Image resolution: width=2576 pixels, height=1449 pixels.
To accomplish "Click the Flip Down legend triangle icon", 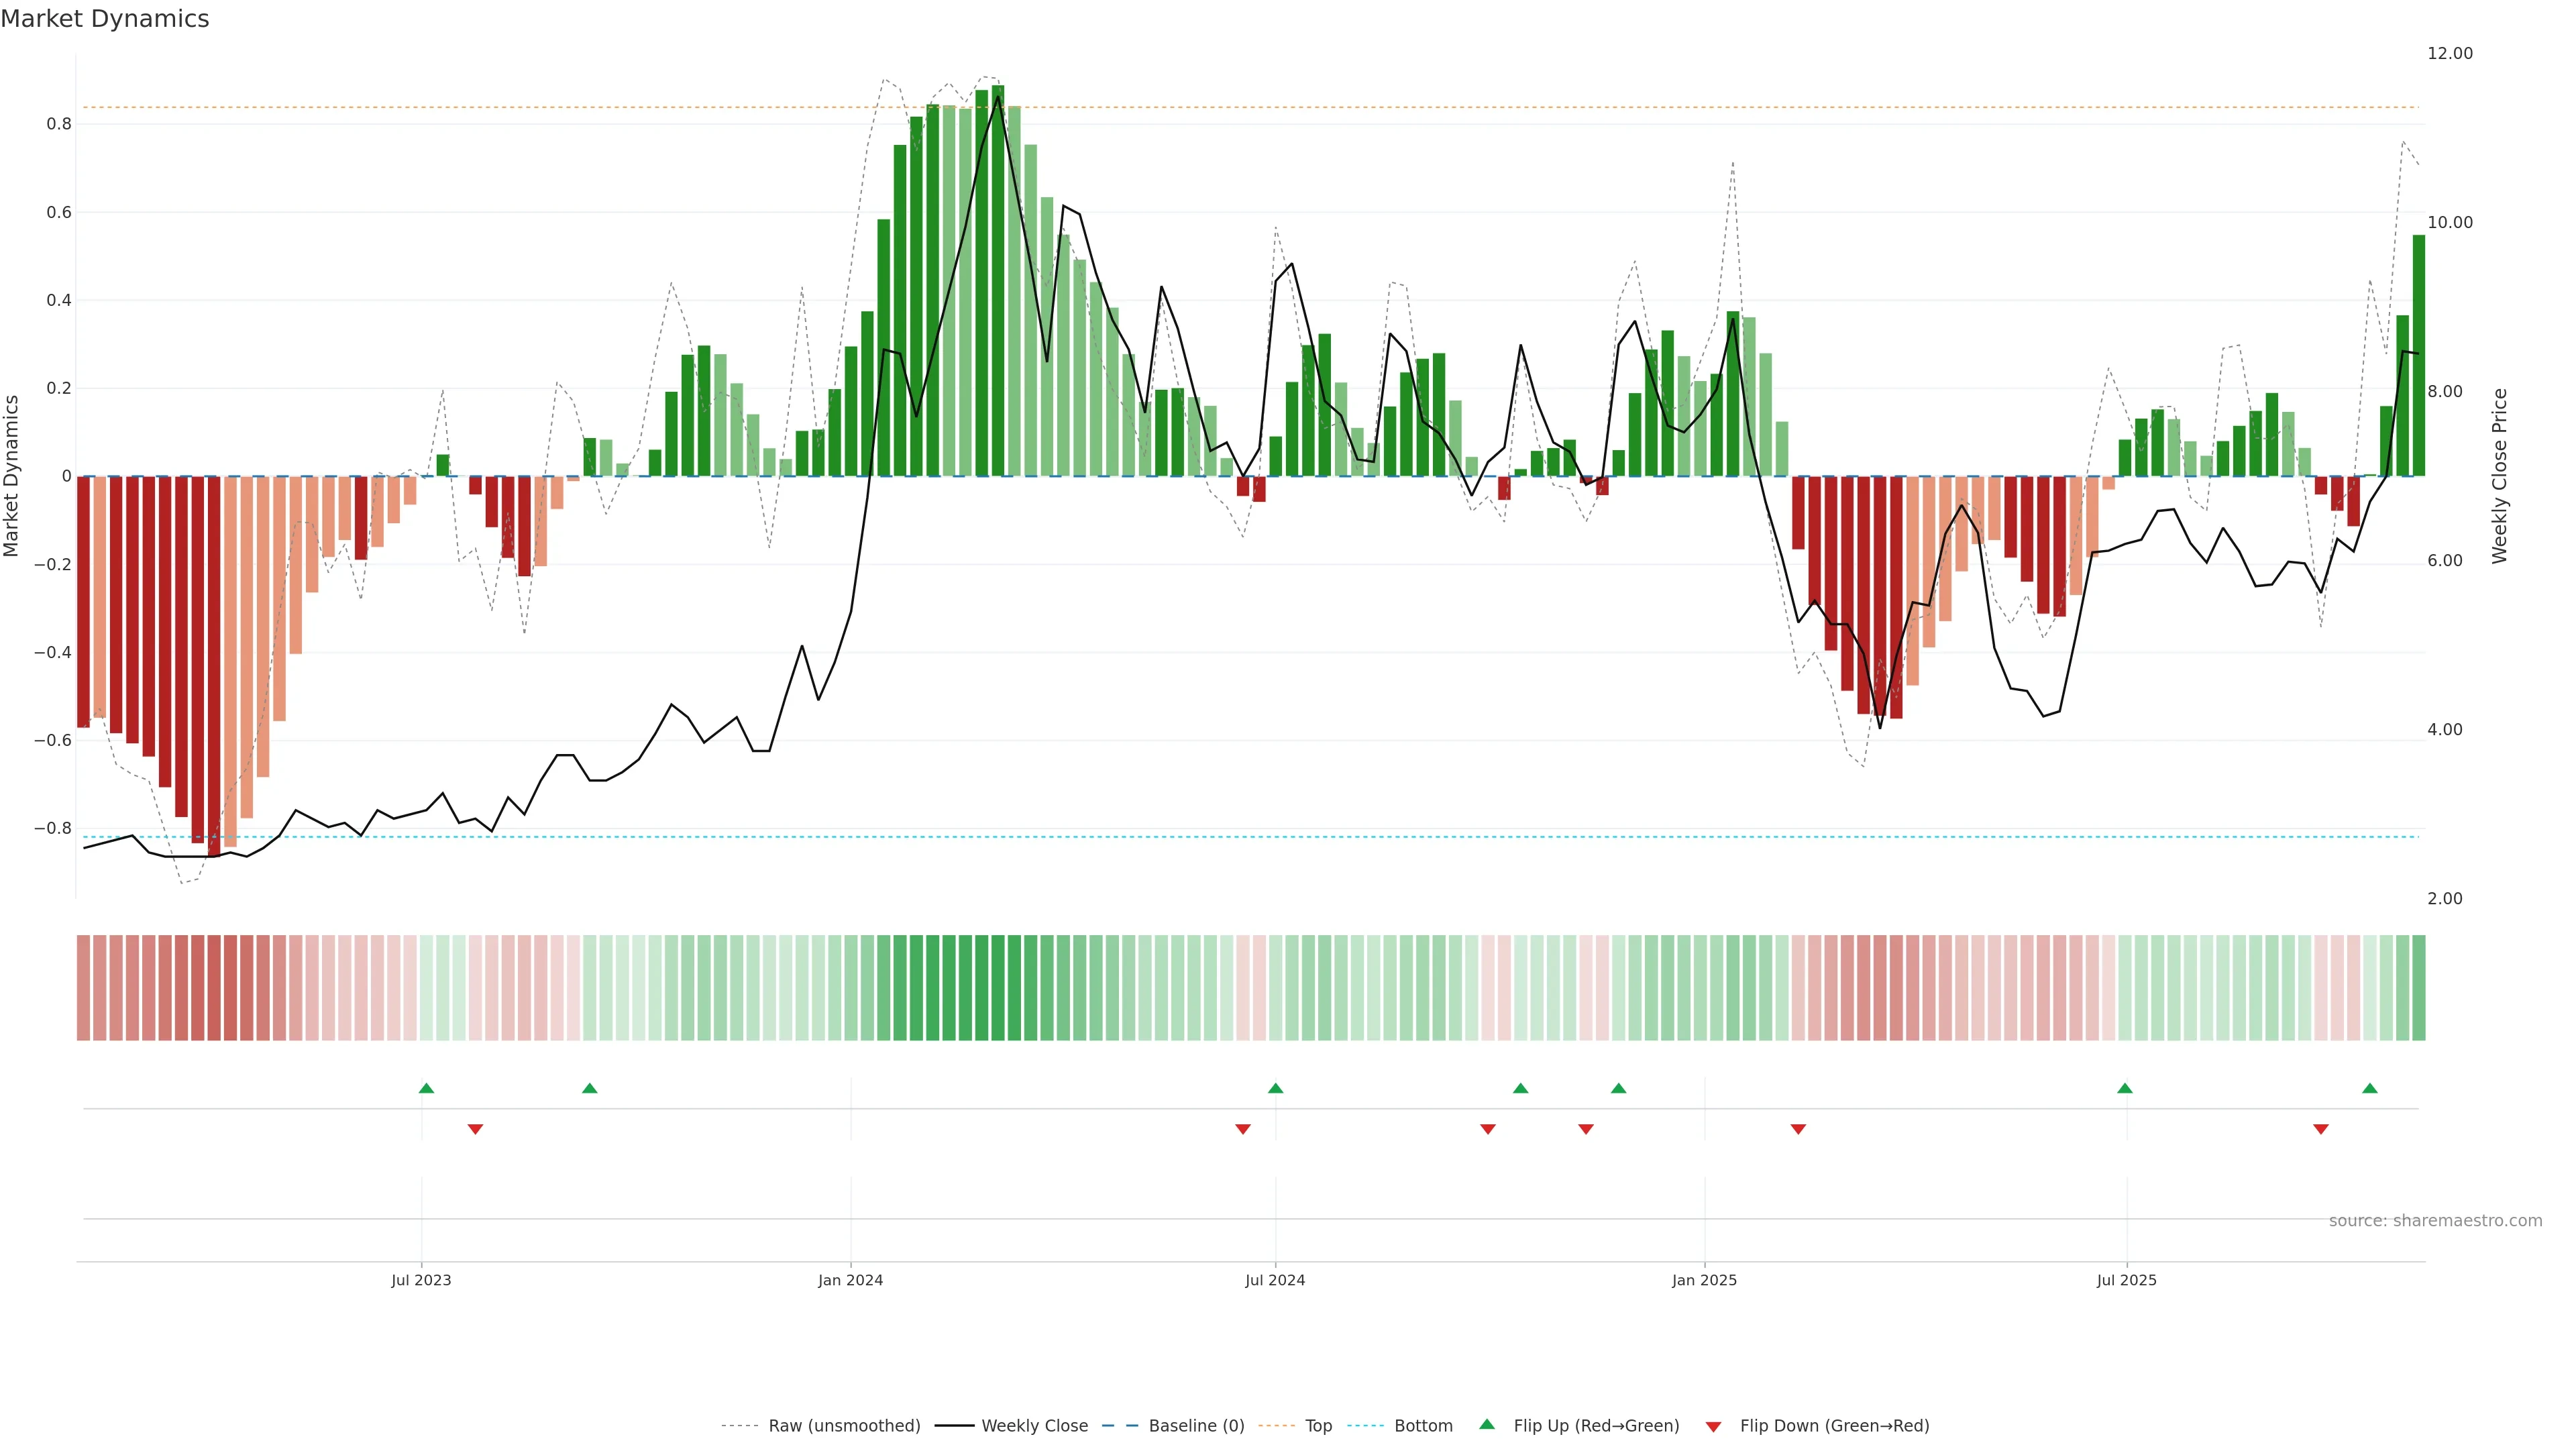I will (1713, 1427).
